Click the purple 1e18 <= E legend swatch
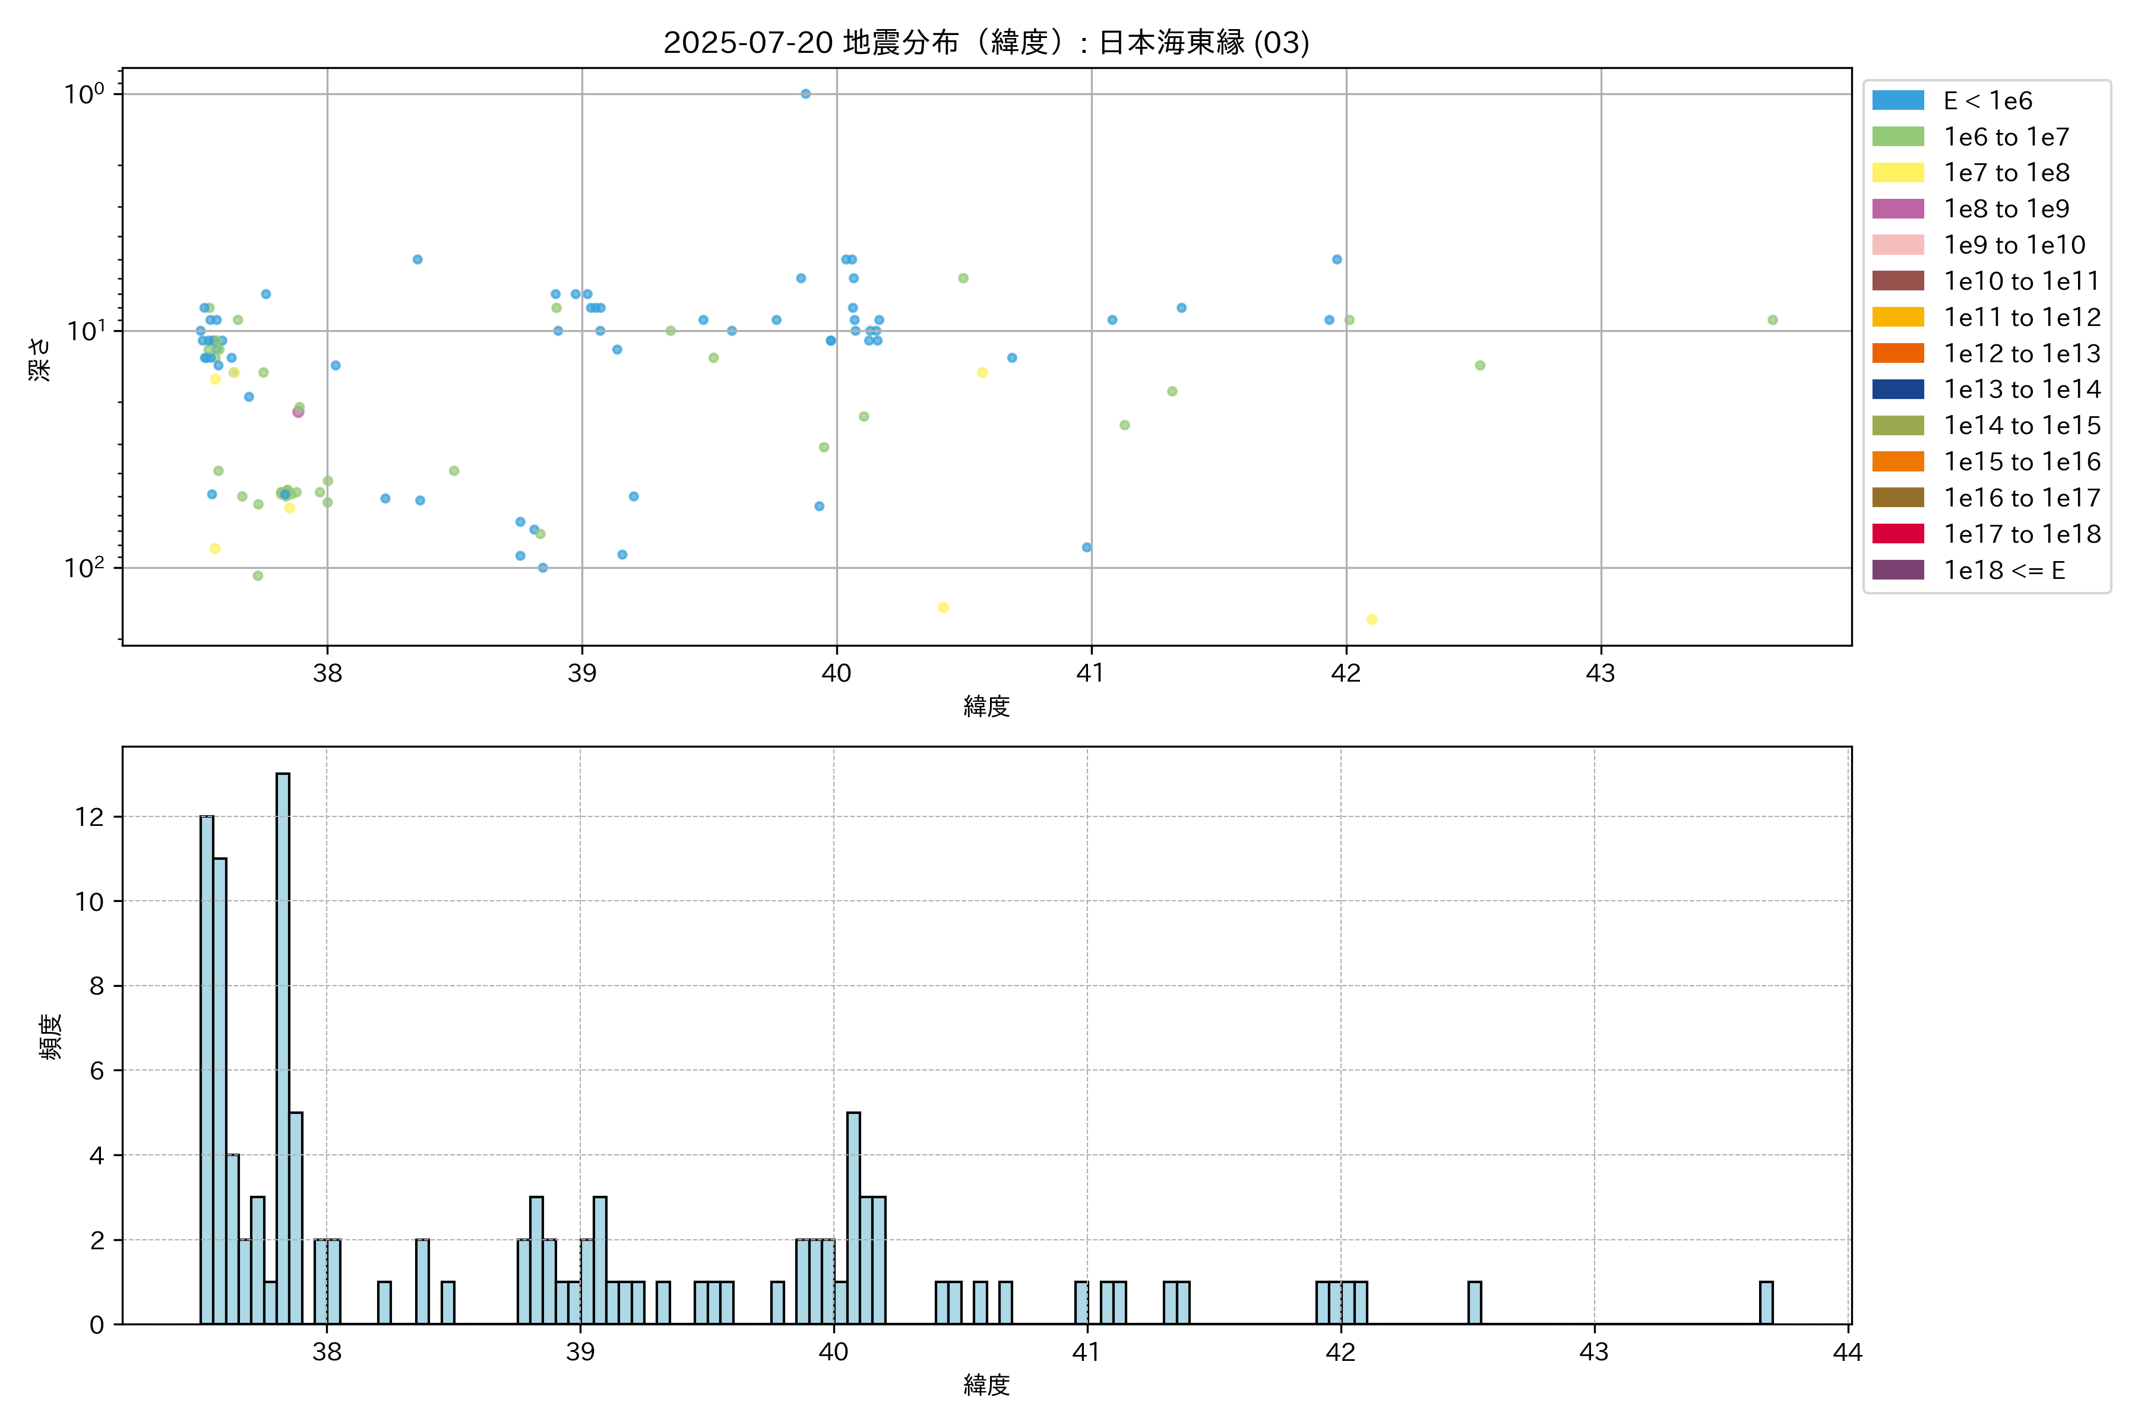The height and width of the screenshot is (1425, 2138). click(x=1897, y=570)
